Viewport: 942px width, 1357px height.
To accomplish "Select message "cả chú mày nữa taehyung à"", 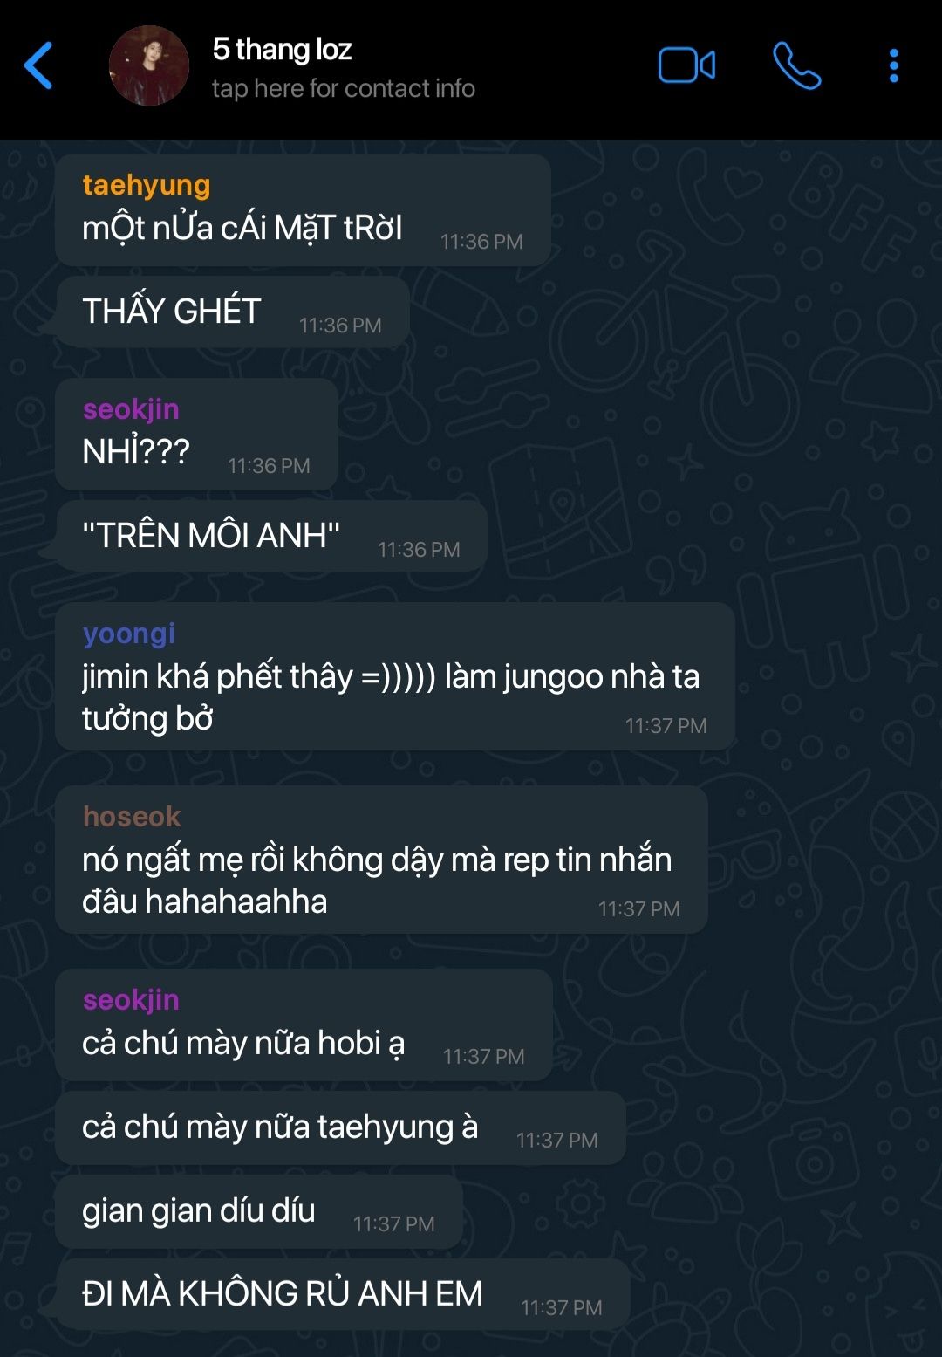I will pos(340,1127).
